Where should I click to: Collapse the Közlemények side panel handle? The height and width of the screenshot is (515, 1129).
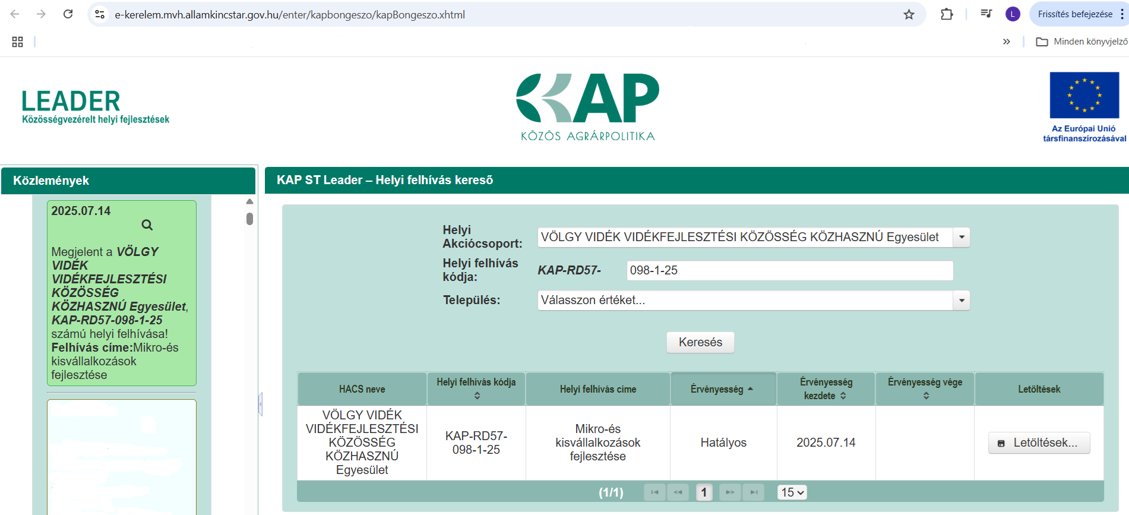(x=260, y=405)
